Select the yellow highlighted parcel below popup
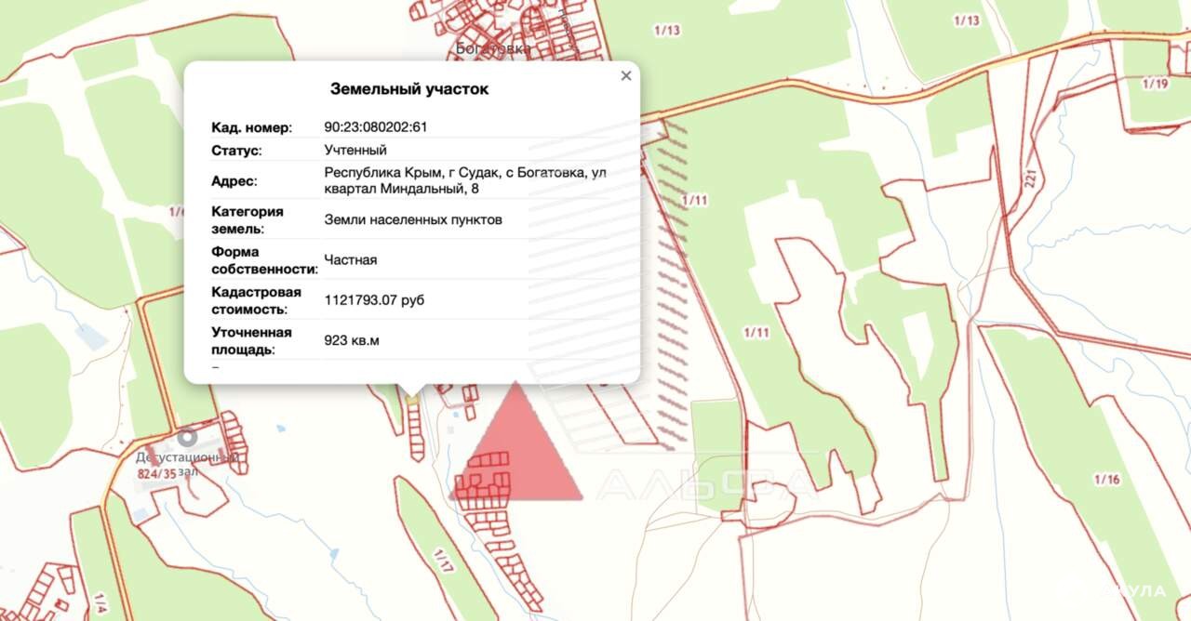 (x=411, y=399)
